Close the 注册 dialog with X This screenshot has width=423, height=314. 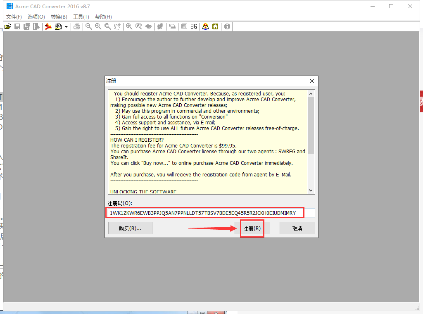312,81
